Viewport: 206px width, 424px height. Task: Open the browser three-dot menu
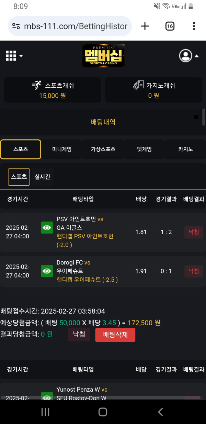pyautogui.click(x=194, y=26)
